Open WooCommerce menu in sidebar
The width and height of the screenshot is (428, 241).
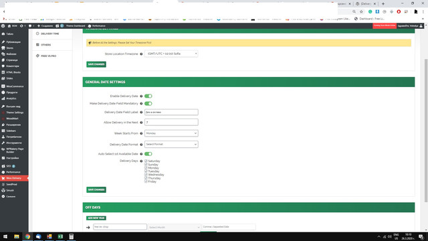pyautogui.click(x=14, y=86)
